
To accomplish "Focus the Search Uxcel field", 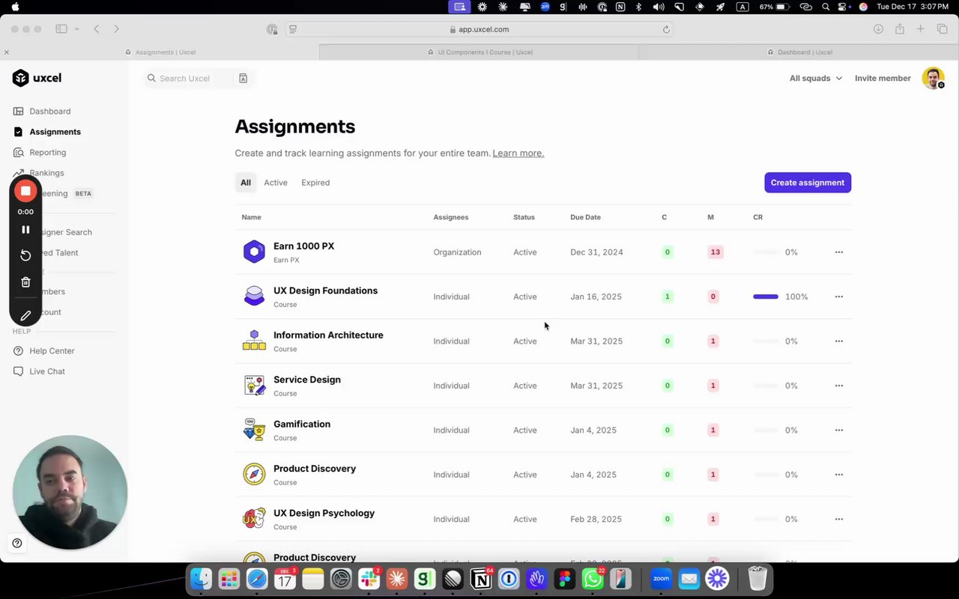I will pos(199,78).
